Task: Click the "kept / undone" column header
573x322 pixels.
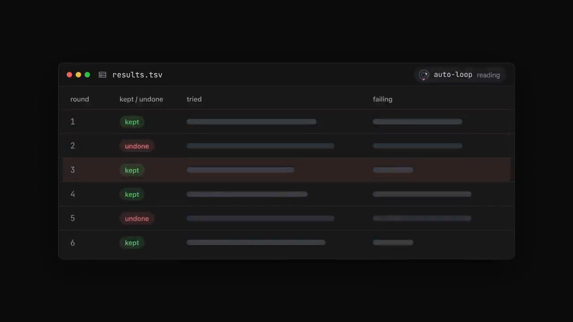Action: (x=141, y=99)
